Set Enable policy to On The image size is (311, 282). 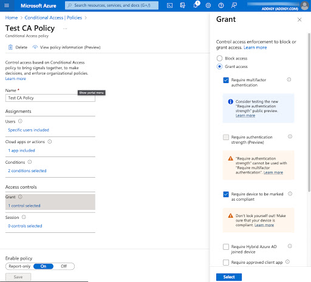coord(43,266)
